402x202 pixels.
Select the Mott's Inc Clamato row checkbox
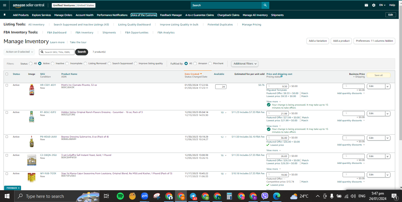[x=7, y=85]
